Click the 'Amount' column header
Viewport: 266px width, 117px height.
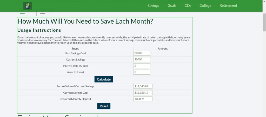click(x=163, y=49)
